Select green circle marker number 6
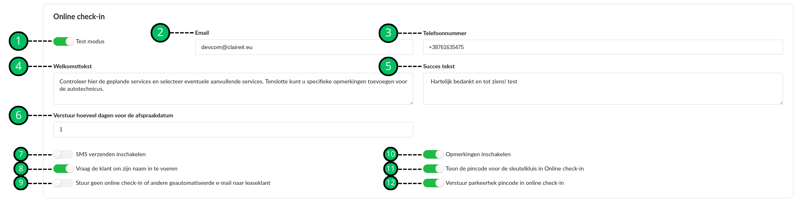This screenshot has width=797, height=202. click(x=18, y=115)
